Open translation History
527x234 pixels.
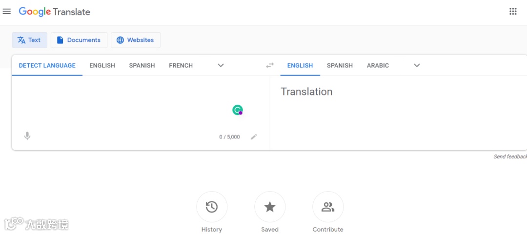[x=212, y=207]
